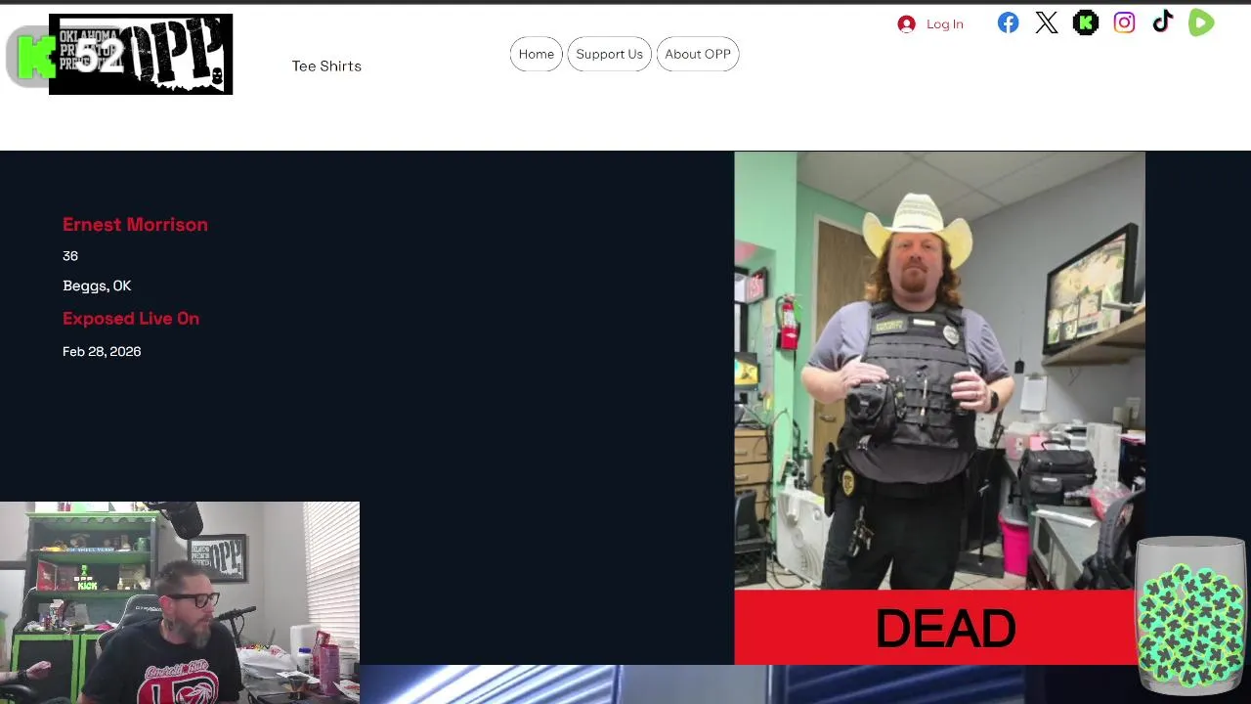Click the red DEAD banner

coord(939,627)
